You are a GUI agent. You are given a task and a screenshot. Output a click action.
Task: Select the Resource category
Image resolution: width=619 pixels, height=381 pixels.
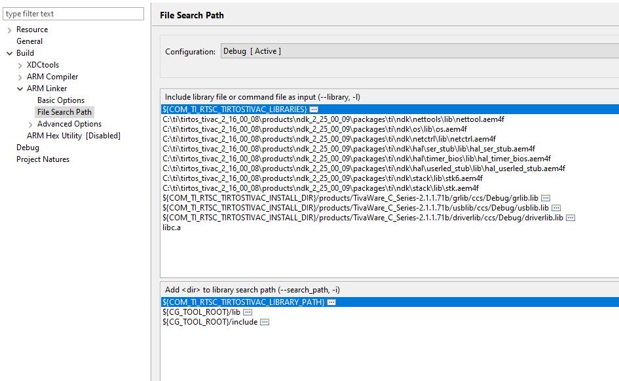32,30
